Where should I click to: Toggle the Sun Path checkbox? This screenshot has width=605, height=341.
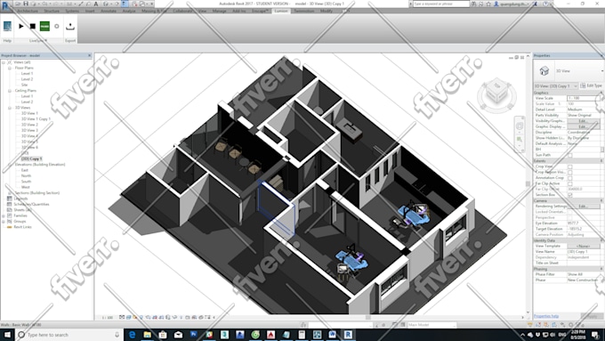(x=570, y=155)
